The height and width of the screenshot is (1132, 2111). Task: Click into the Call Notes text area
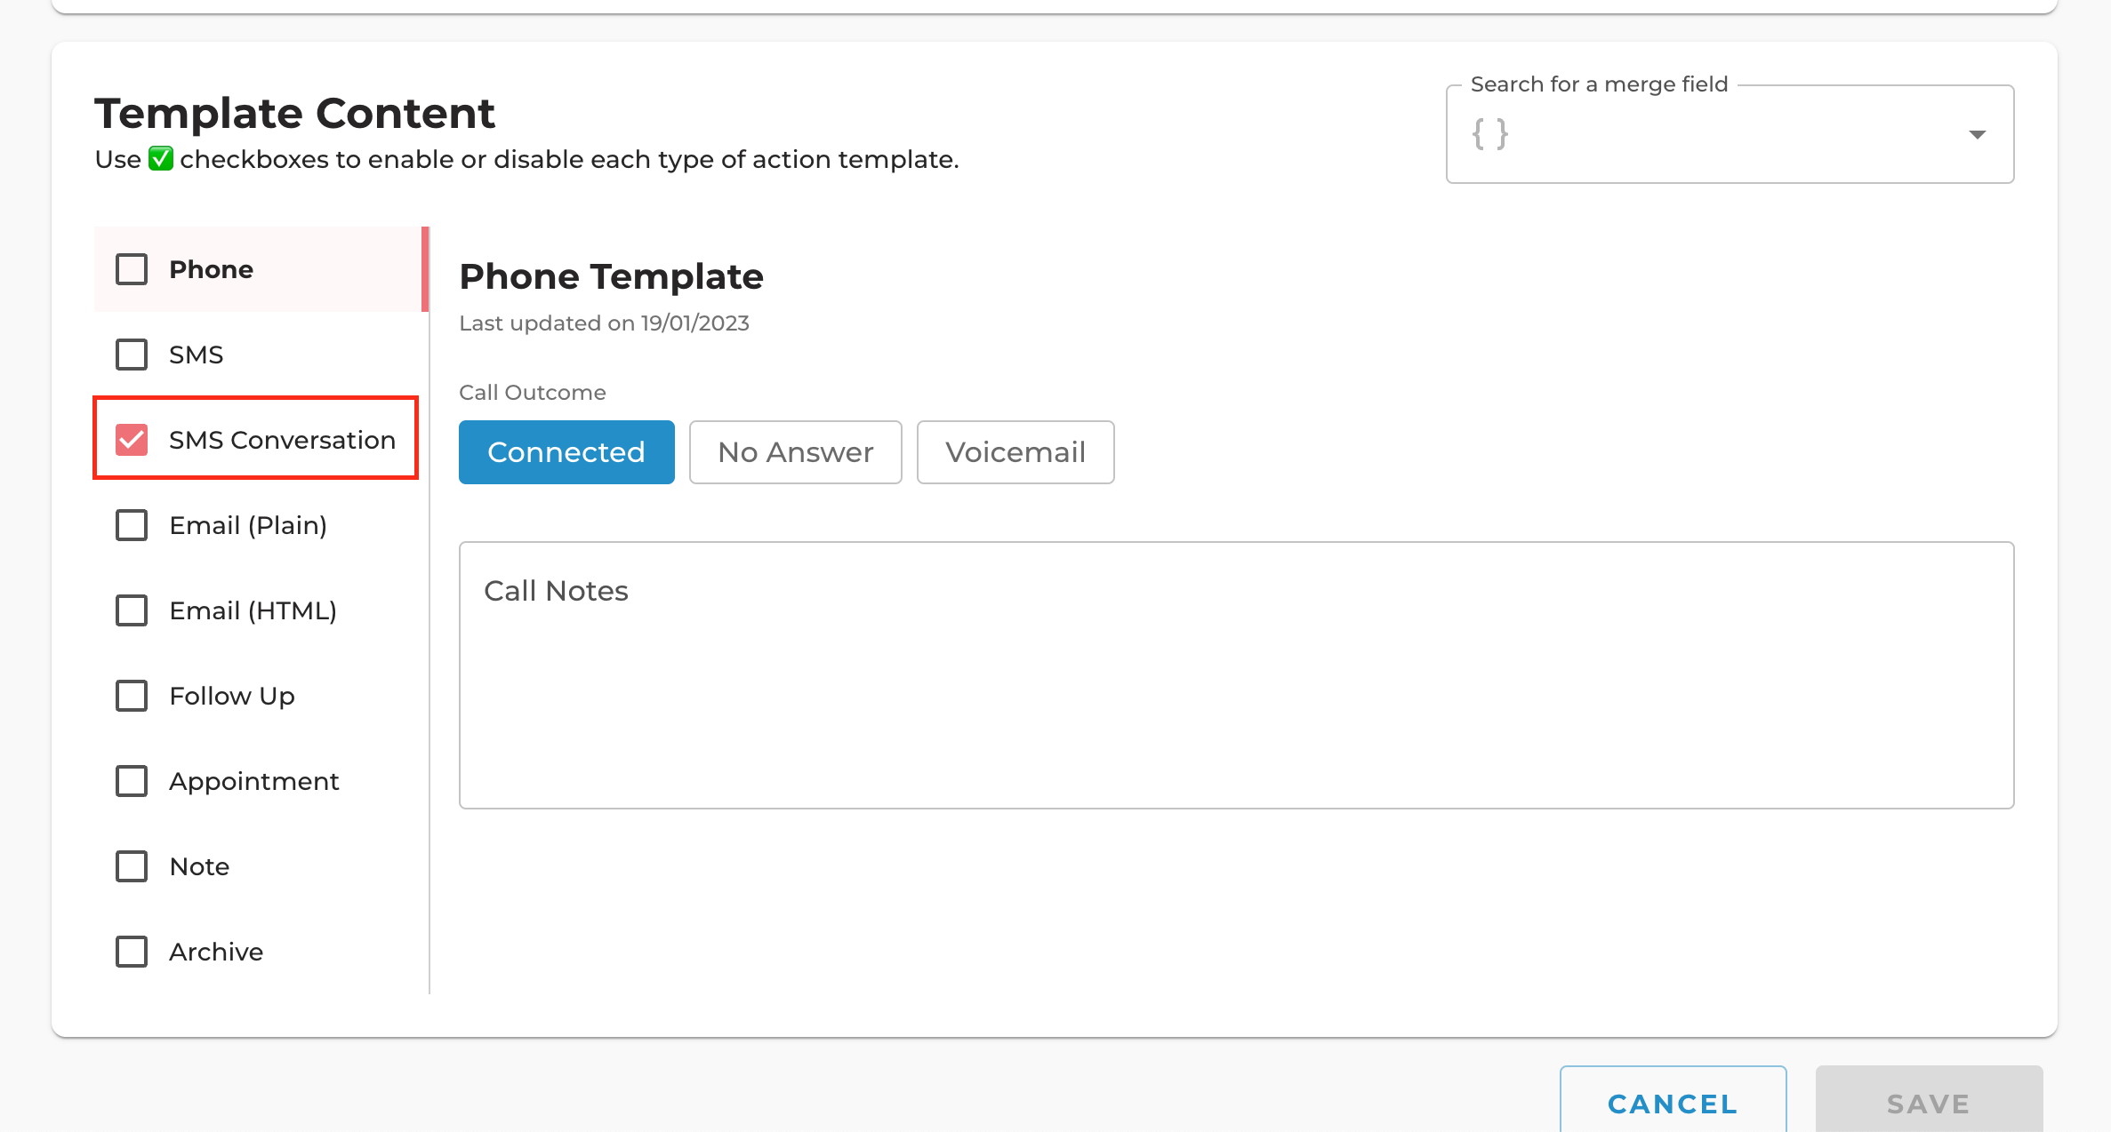(1236, 675)
